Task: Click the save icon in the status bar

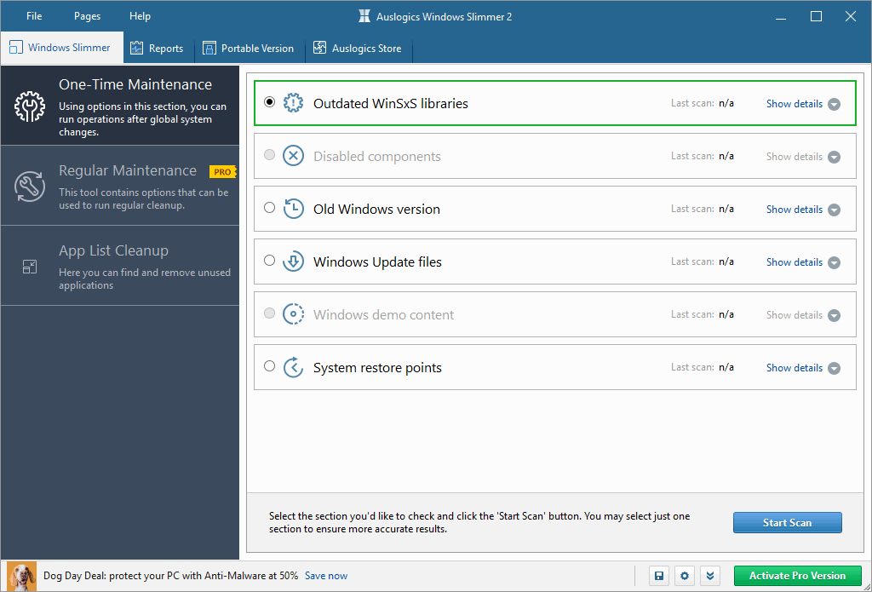Action: 659,576
